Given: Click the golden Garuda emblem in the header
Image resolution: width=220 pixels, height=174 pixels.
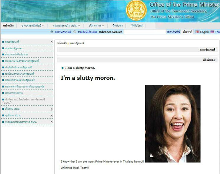Looking at the screenshot, I should [x=136, y=10].
